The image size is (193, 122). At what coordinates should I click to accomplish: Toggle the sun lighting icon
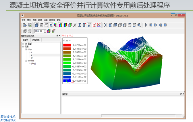pyautogui.click(x=51, y=25)
